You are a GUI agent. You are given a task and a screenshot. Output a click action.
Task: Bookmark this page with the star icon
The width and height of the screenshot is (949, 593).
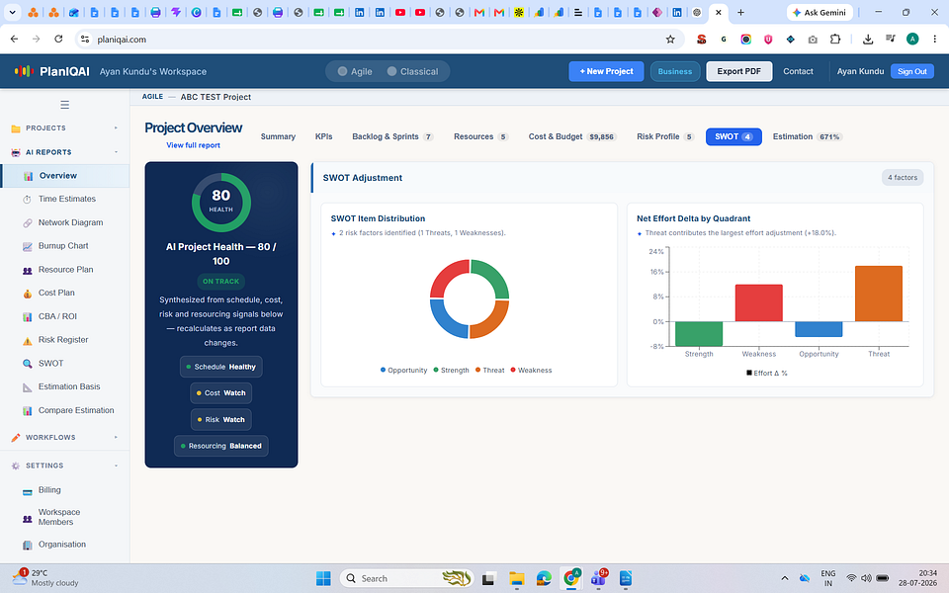tap(670, 40)
